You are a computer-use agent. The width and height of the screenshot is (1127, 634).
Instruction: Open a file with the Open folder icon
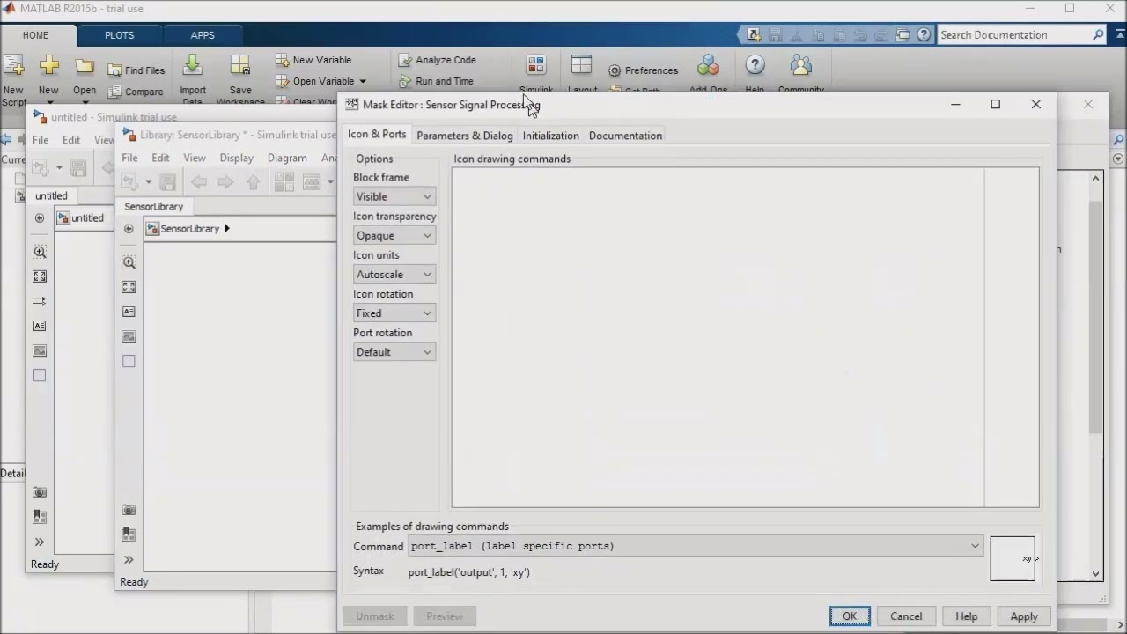85,66
